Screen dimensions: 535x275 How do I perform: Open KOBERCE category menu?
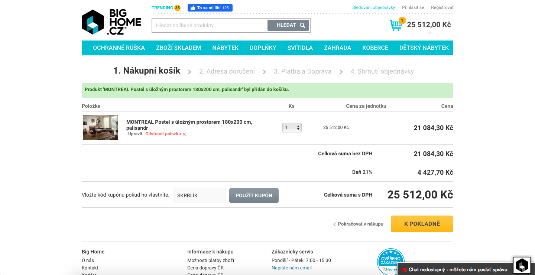pyautogui.click(x=375, y=48)
